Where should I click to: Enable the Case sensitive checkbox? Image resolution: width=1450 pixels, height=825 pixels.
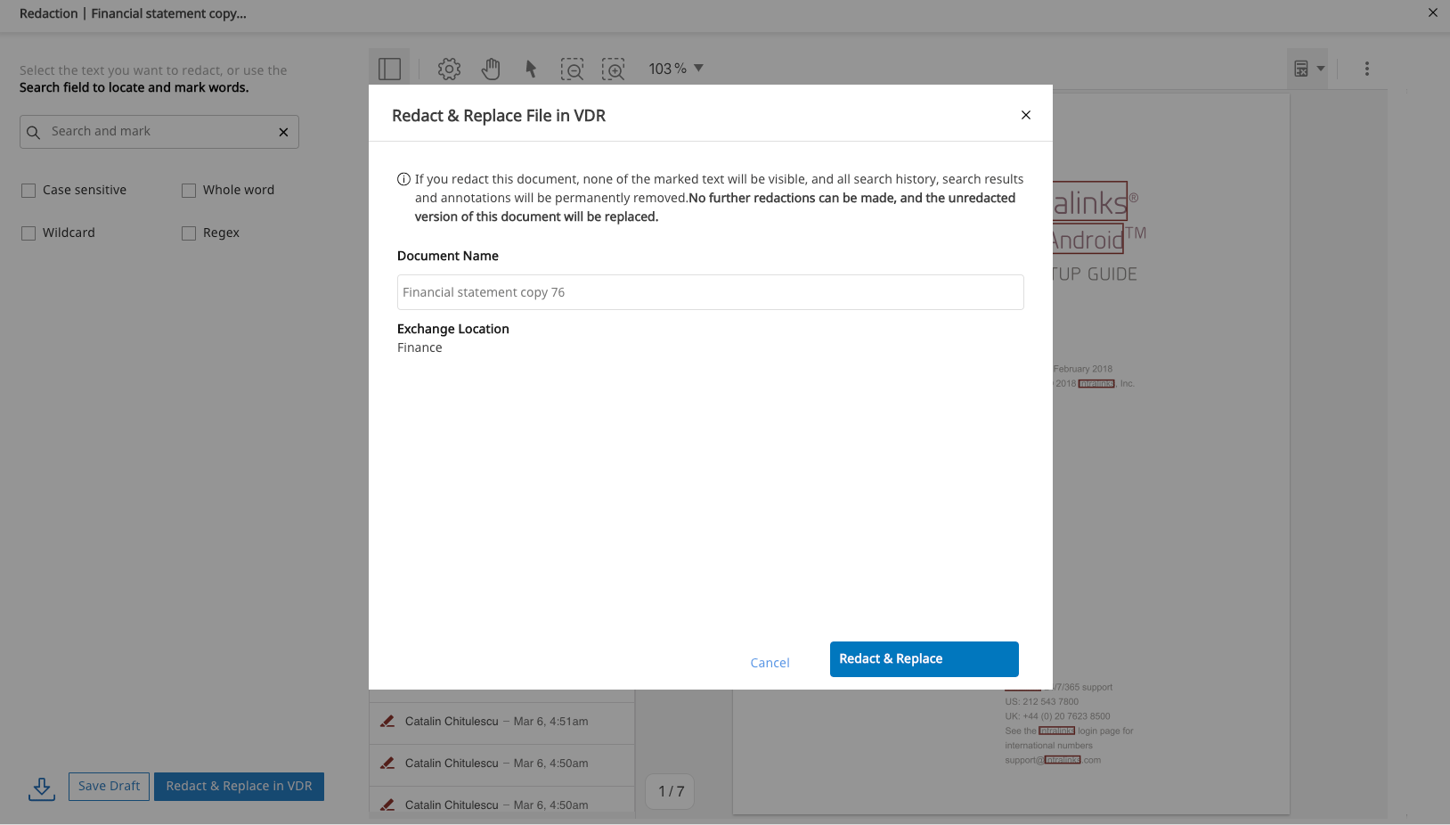(x=29, y=191)
